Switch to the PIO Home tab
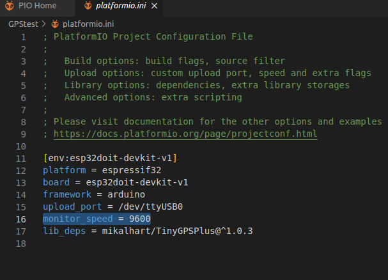This screenshot has height=280, width=388. [37, 6]
